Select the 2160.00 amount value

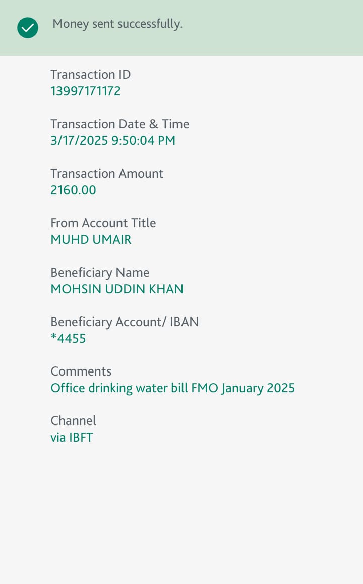pyautogui.click(x=73, y=190)
